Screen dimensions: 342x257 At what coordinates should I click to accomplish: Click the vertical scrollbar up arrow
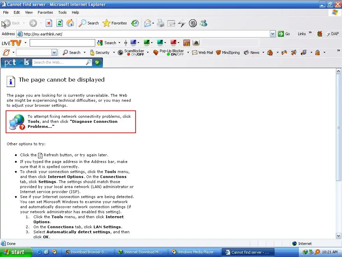(x=339, y=71)
